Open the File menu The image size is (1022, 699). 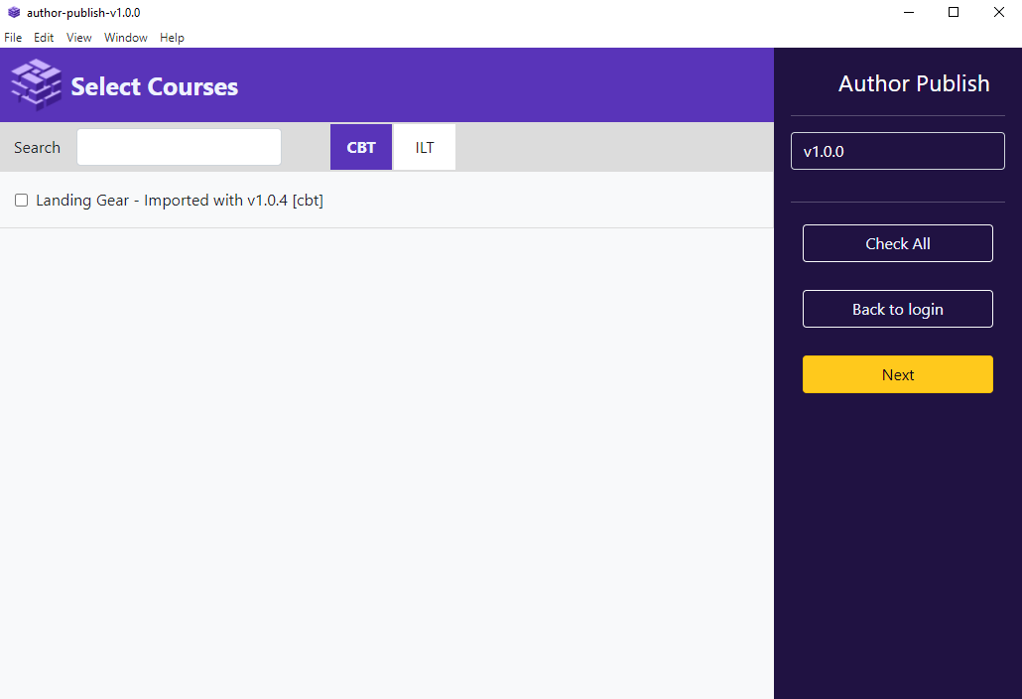point(13,37)
